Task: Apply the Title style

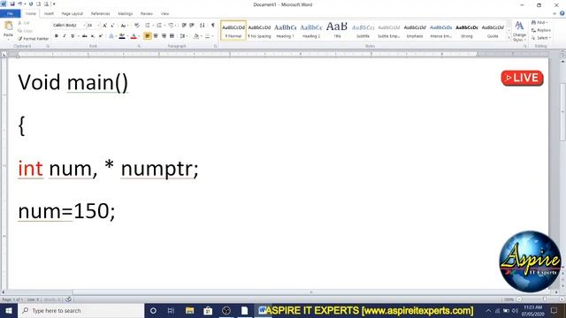Action: point(337,31)
